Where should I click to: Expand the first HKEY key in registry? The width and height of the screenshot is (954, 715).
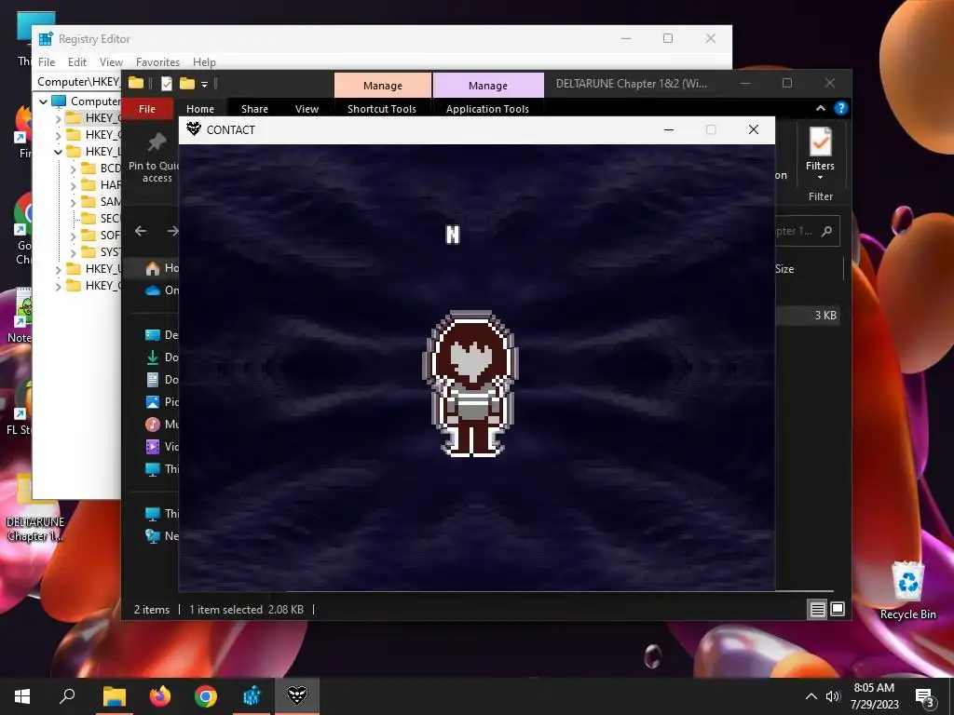[x=59, y=118]
